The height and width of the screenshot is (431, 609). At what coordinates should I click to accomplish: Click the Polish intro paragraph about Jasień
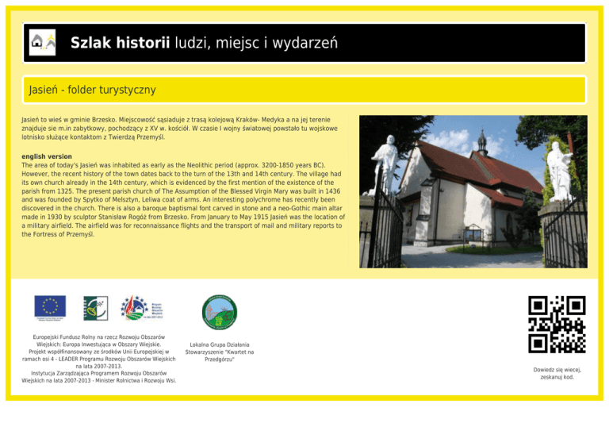click(179, 127)
